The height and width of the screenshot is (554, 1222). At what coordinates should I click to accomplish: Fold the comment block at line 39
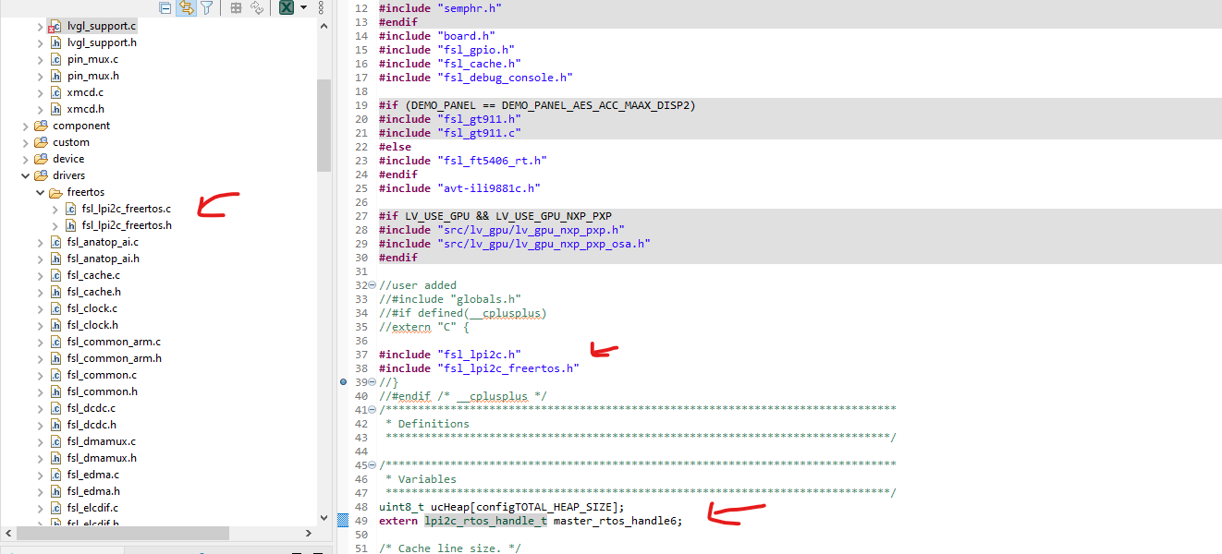click(x=372, y=381)
